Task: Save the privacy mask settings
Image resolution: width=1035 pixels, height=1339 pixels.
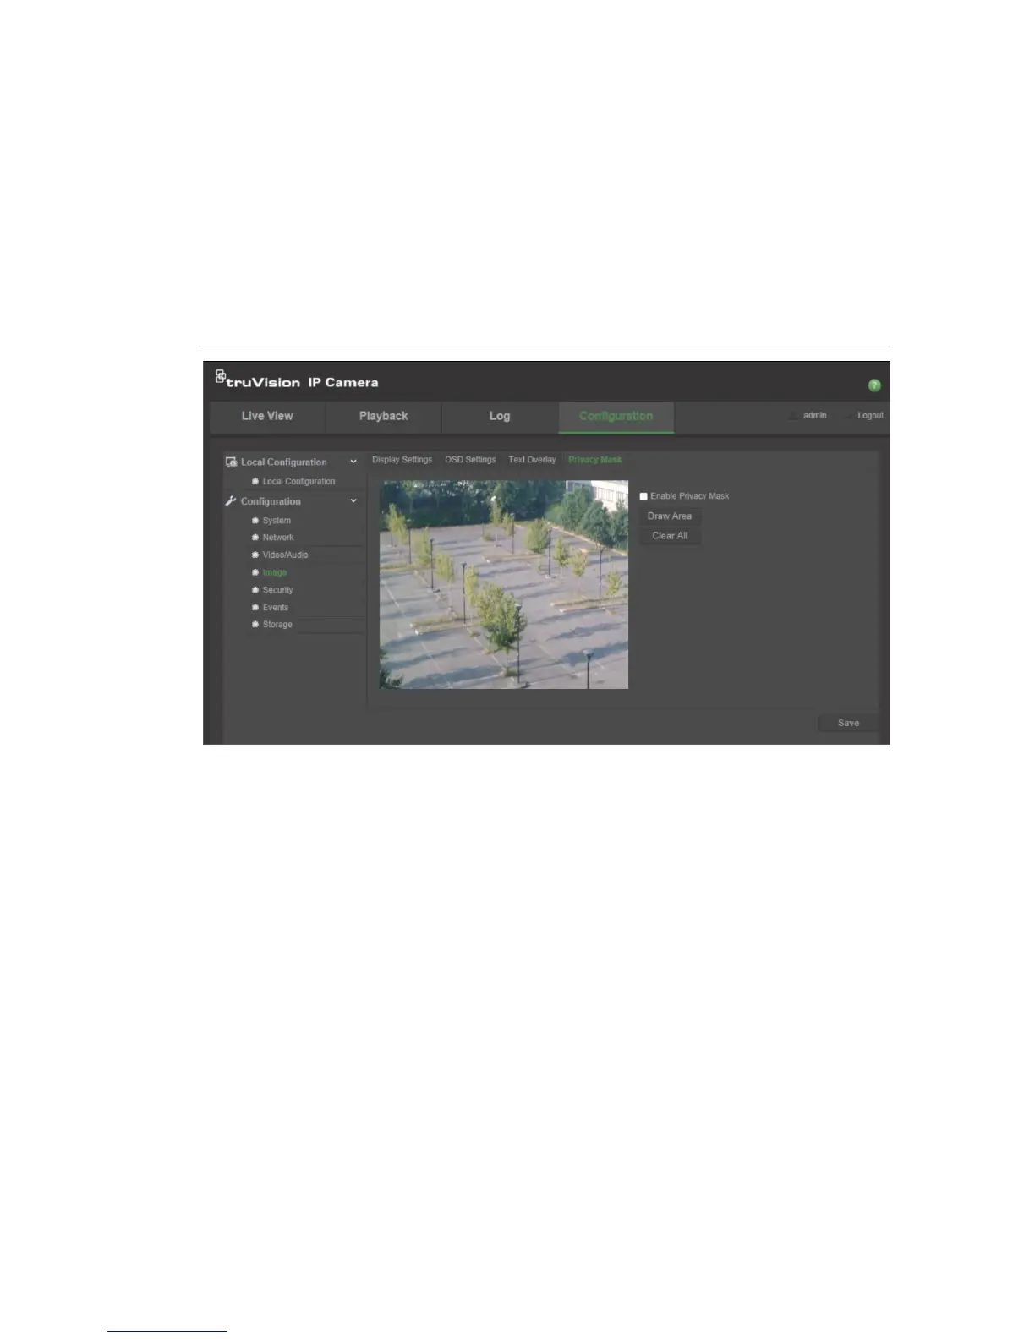Action: pyautogui.click(x=848, y=724)
